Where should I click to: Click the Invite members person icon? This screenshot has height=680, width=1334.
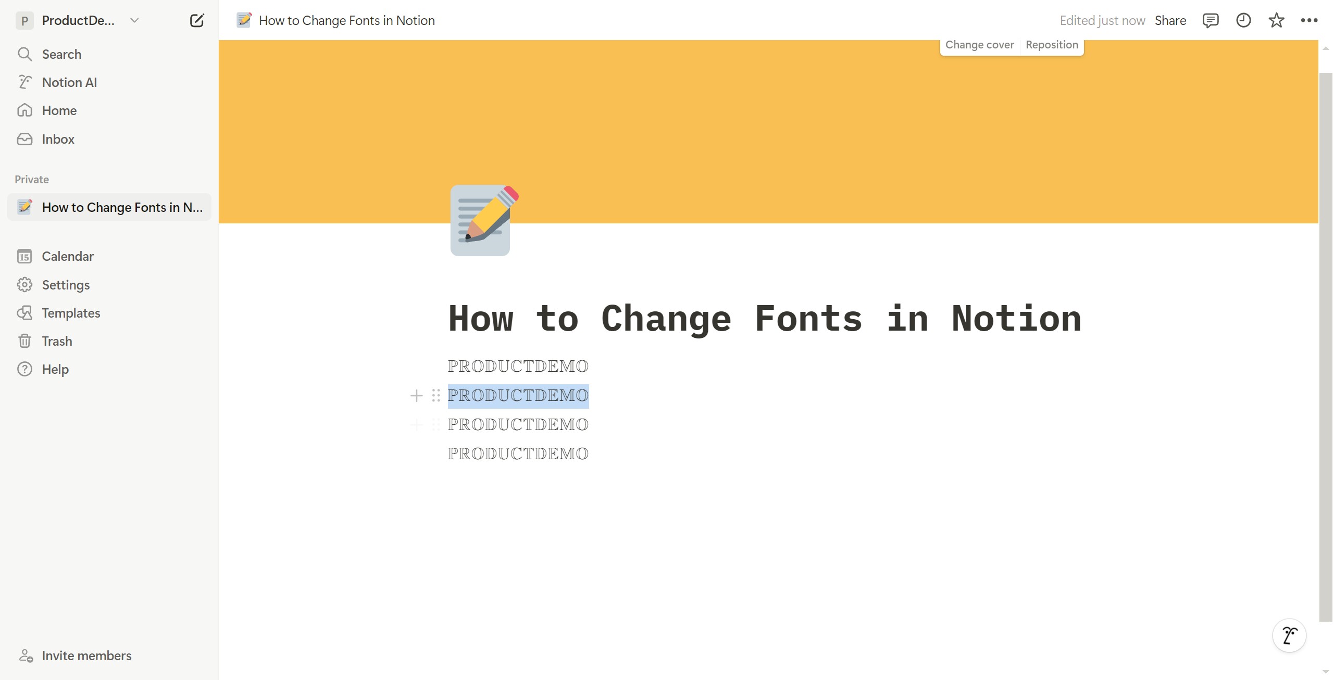(26, 656)
